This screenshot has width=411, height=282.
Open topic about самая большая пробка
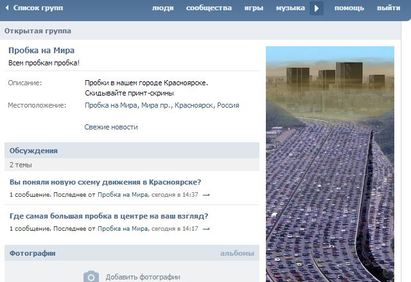pos(109,216)
